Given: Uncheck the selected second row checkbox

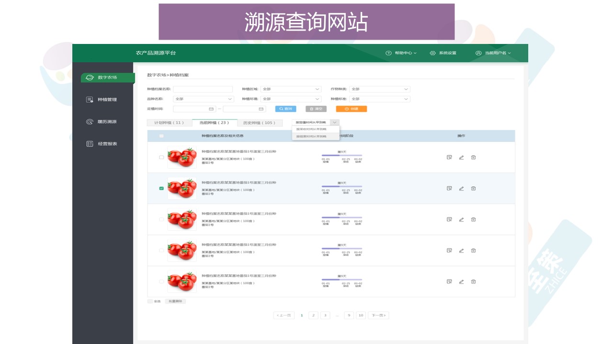Looking at the screenshot, I should click(161, 188).
